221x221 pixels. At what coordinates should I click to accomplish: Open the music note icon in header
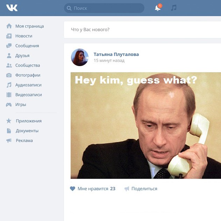pos(174,8)
